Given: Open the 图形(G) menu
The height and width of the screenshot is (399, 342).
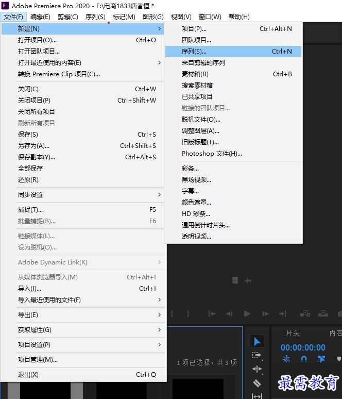Looking at the screenshot, I should (x=153, y=17).
